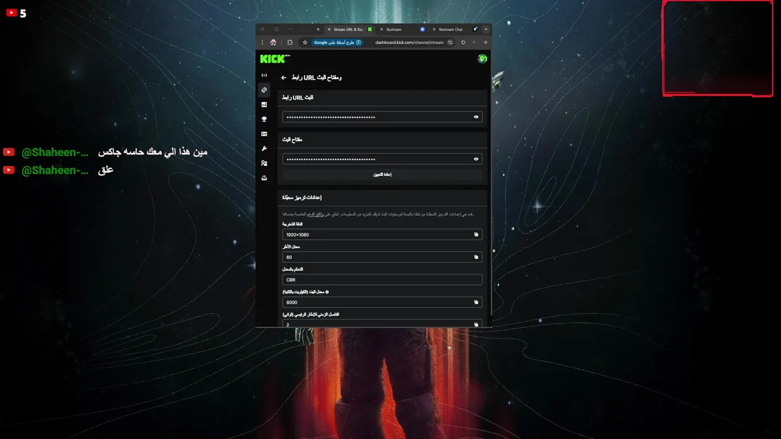Copy the 60 frame rate value
Screen dimensions: 781x439
pos(476,257)
